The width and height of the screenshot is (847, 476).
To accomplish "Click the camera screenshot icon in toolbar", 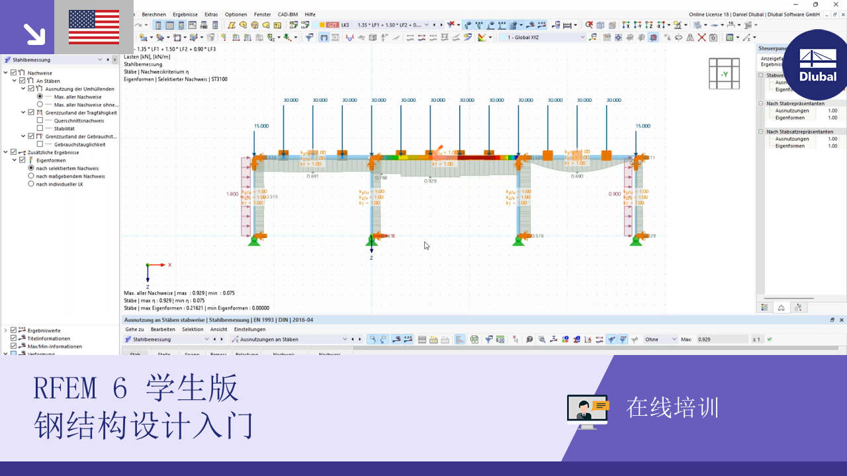I will click(x=713, y=38).
